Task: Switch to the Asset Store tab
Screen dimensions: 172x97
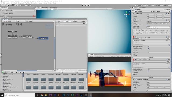Action: tap(53, 8)
